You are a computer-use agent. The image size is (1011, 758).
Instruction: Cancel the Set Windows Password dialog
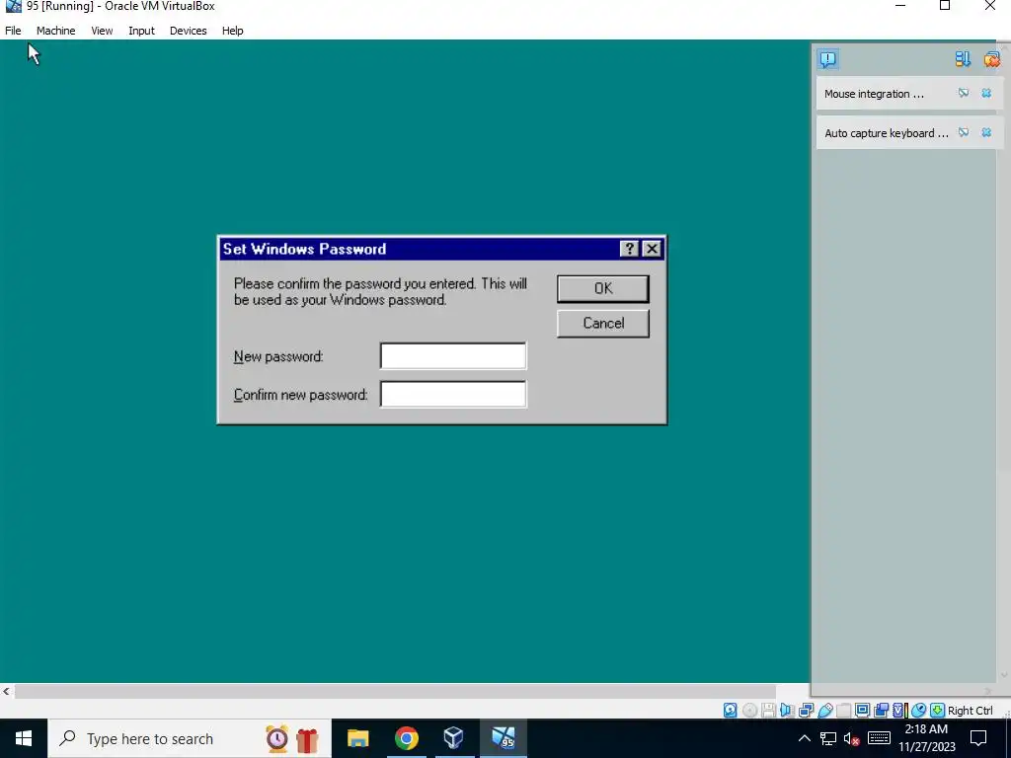(x=603, y=323)
